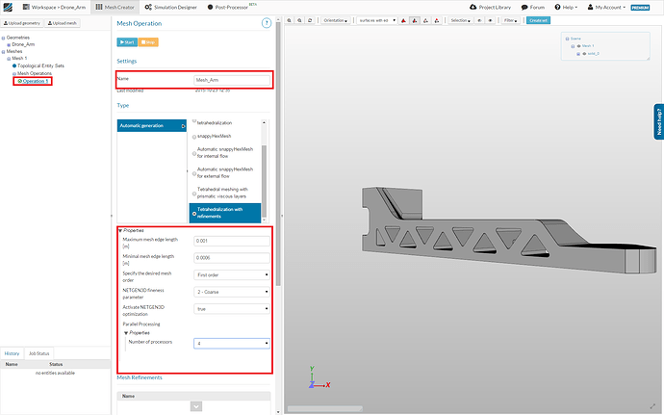664x415 pixels.
Task: Click the Need help side tab
Action: (x=658, y=123)
